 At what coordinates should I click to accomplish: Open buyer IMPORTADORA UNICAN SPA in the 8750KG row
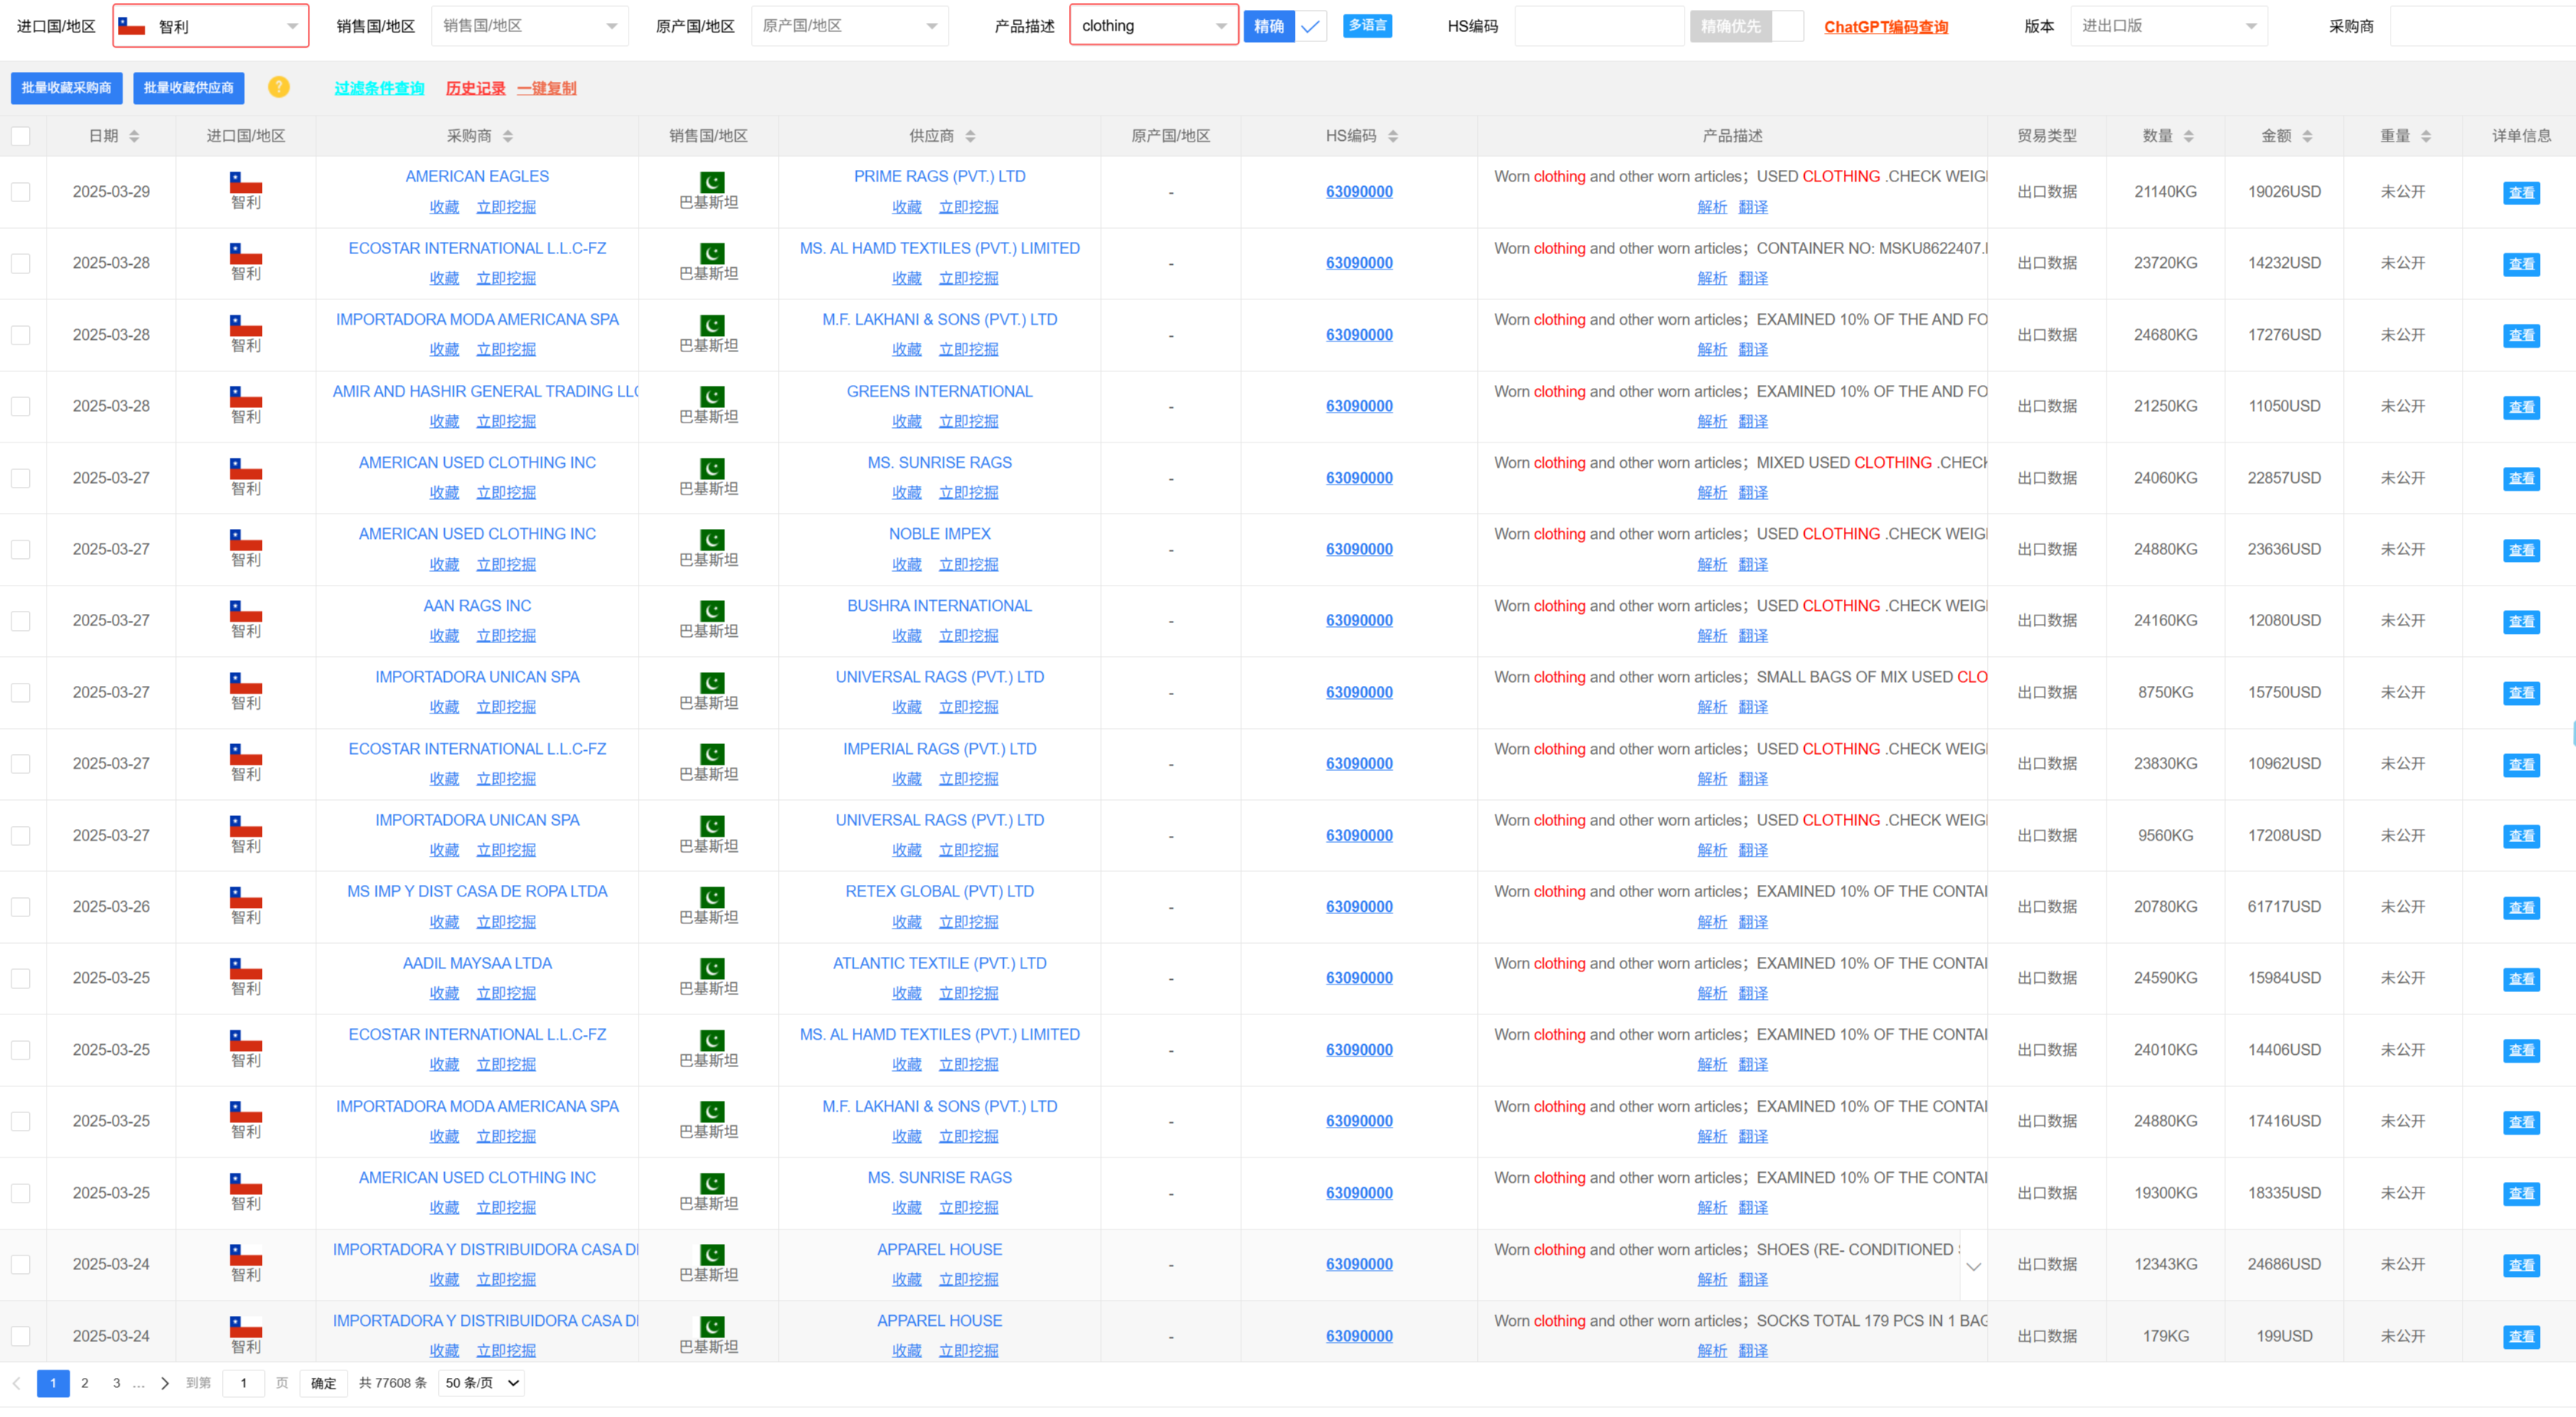coord(477,677)
